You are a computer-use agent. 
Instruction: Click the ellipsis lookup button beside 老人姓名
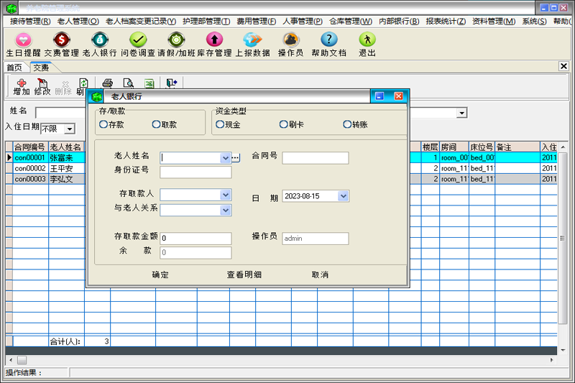tap(236, 158)
